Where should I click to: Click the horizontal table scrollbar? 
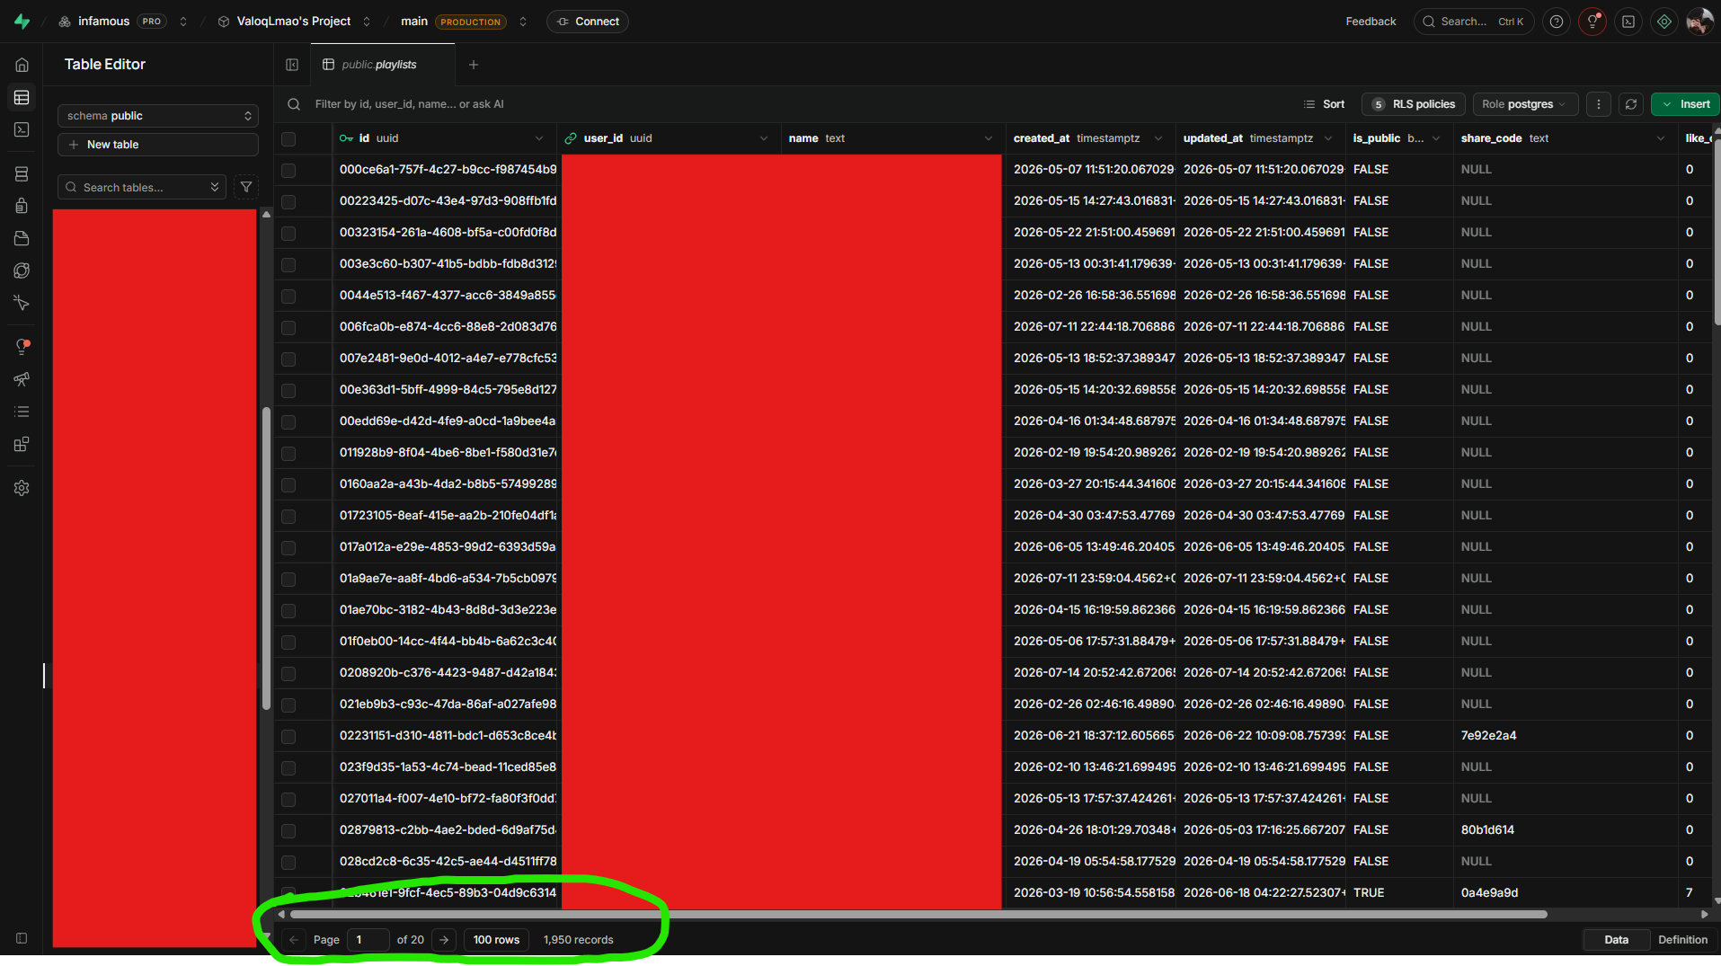click(918, 915)
